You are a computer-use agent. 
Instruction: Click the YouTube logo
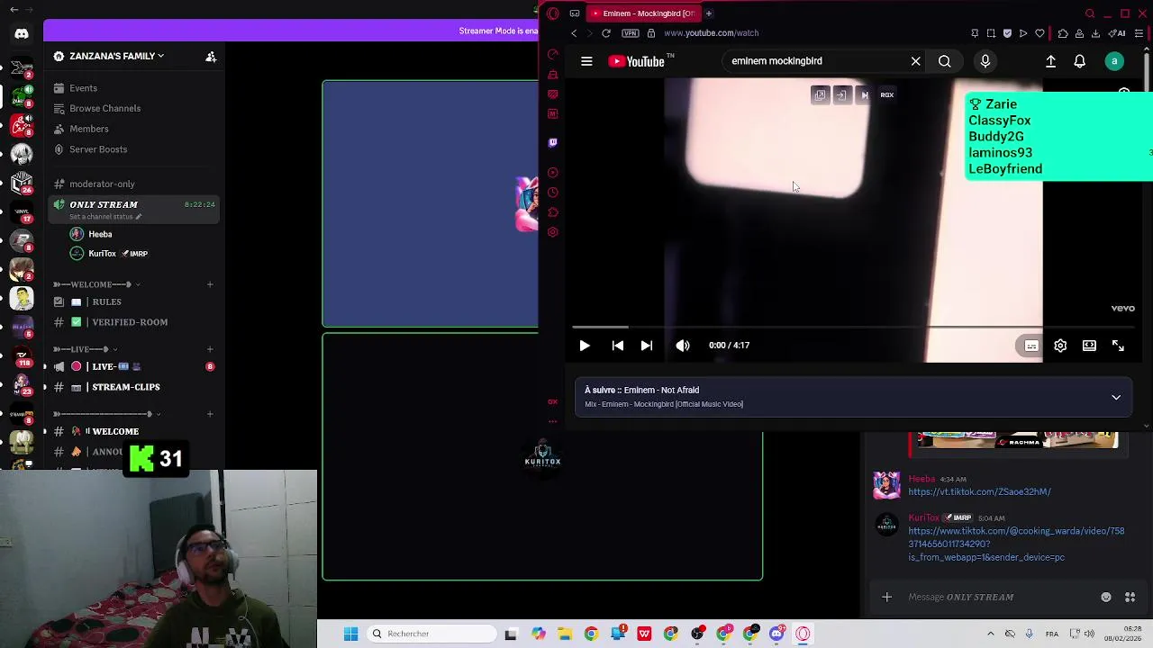click(x=636, y=61)
